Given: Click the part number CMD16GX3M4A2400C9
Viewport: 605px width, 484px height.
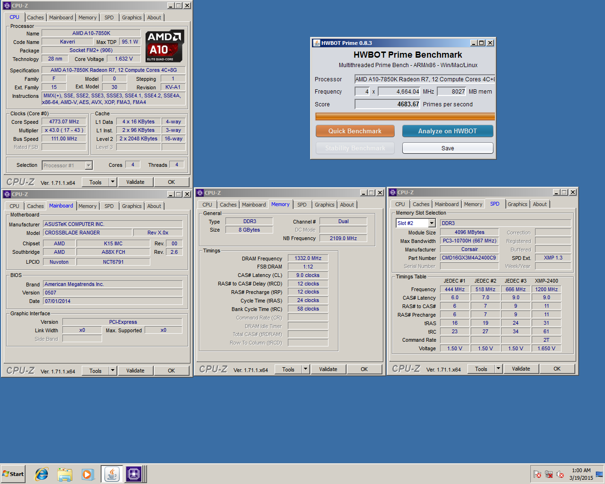Looking at the screenshot, I should tap(469, 258).
